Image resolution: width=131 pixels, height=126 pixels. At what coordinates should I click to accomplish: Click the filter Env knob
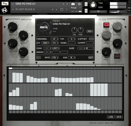(x=117, y=43)
